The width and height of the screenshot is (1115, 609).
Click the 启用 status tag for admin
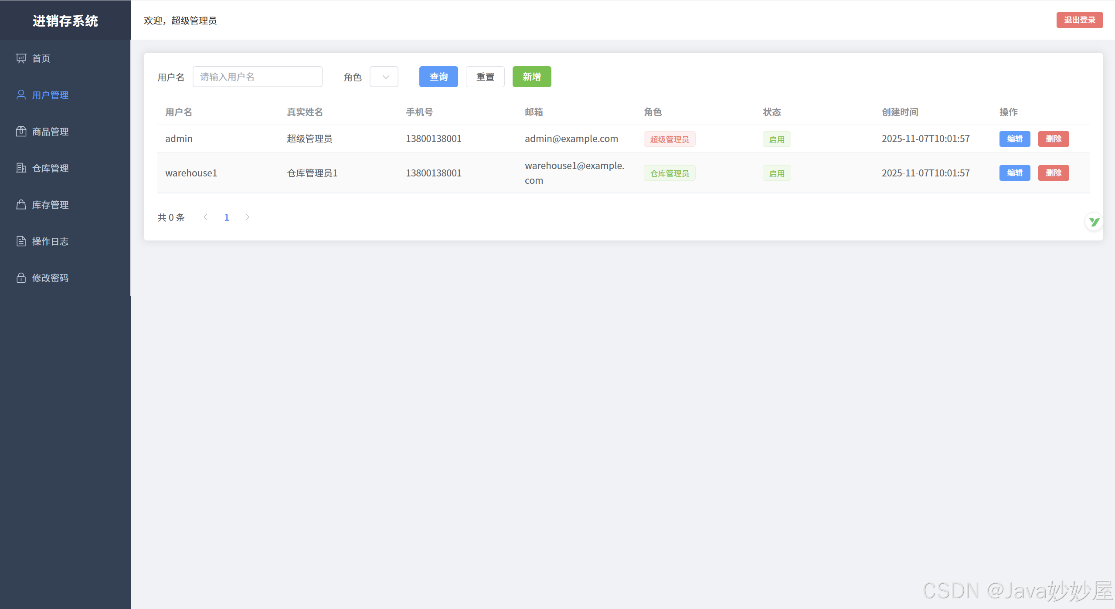pos(777,139)
